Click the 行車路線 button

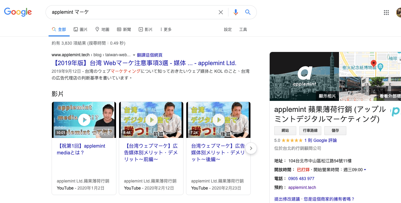[x=310, y=131]
